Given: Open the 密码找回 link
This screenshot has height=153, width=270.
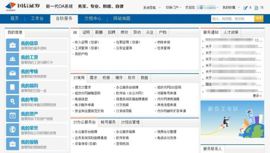Looking at the screenshot, I should (122, 144).
